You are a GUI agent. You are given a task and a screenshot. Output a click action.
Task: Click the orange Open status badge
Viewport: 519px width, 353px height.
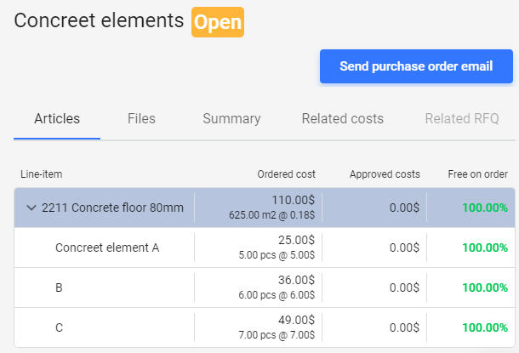tap(218, 22)
